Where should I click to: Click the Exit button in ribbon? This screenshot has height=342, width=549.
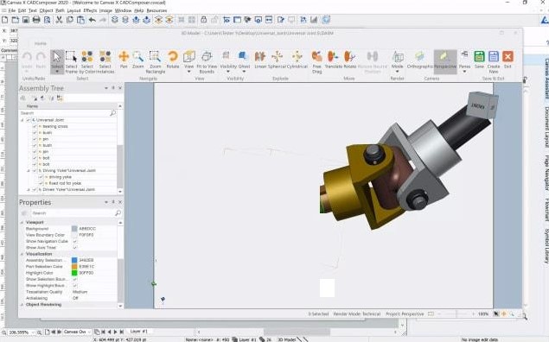click(x=508, y=60)
